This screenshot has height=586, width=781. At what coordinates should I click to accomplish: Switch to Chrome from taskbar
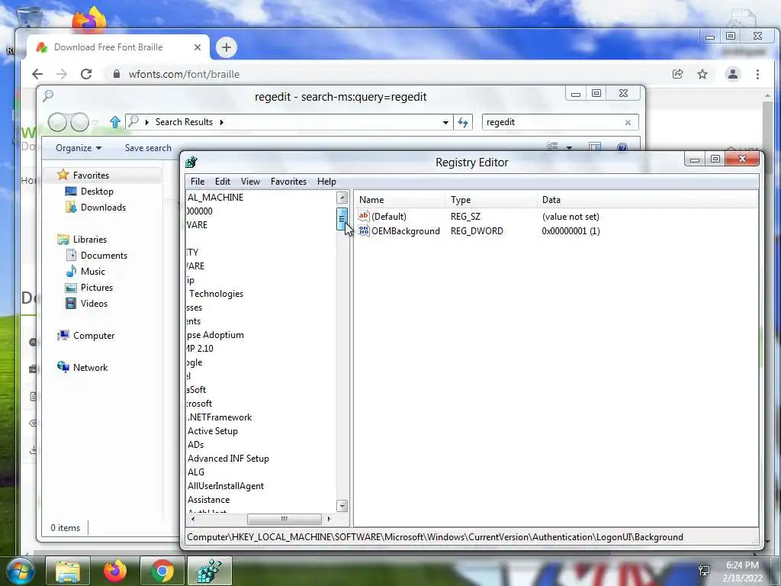[x=162, y=571]
